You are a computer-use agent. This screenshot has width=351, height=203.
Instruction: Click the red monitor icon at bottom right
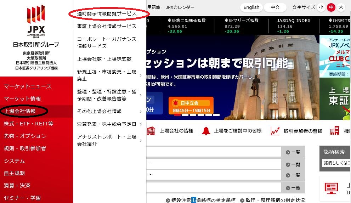coord(331,188)
